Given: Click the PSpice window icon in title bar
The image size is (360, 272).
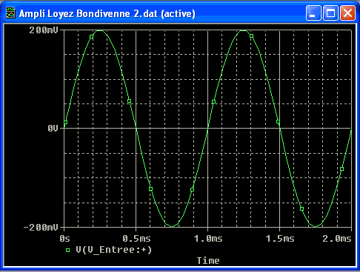Looking at the screenshot, I should click(10, 13).
